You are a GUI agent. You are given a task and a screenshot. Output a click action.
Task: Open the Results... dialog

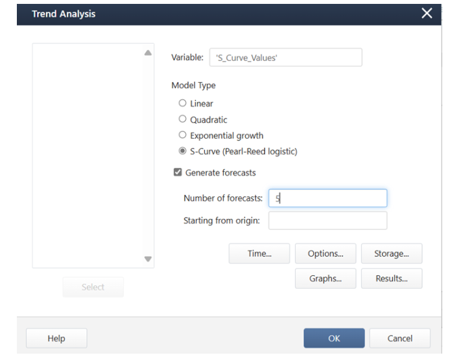(x=392, y=279)
